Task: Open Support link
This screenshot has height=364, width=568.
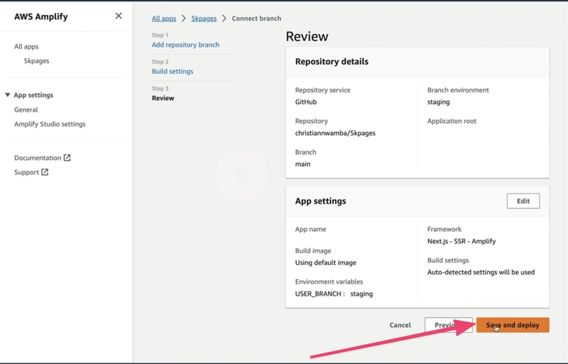Action: click(x=26, y=172)
